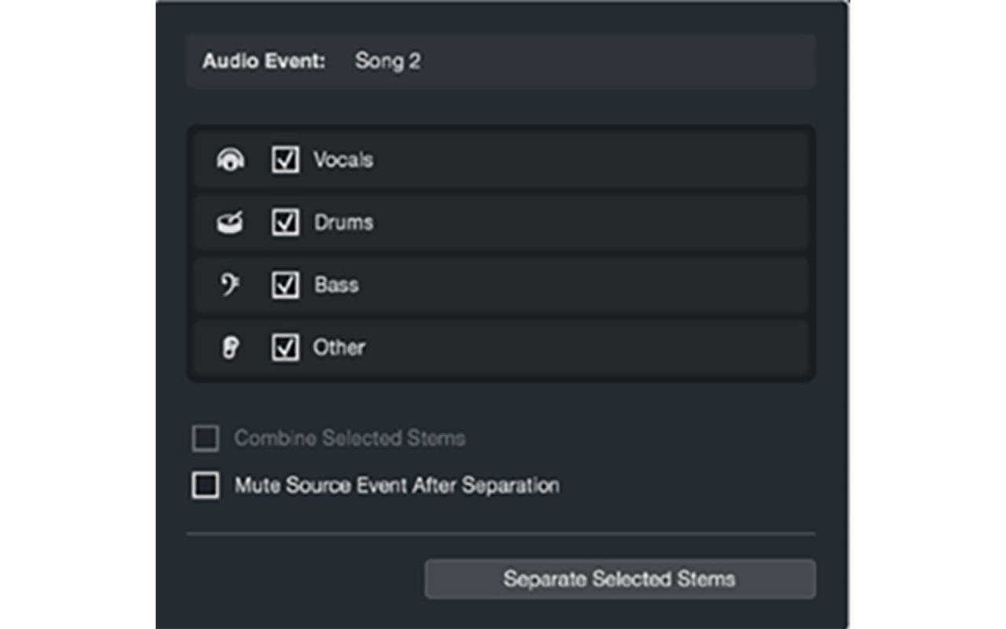This screenshot has height=629, width=1006.
Task: Enable Combine Selected Stems
Action: 204,439
